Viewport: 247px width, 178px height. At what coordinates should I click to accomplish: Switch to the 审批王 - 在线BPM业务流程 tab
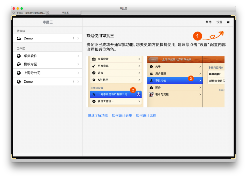click(29, 13)
